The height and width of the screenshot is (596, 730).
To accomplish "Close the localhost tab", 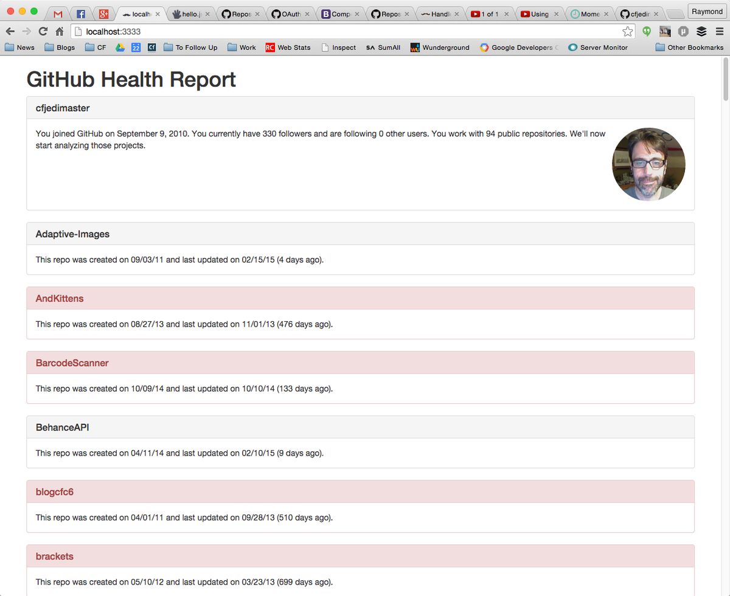I will 158,14.
